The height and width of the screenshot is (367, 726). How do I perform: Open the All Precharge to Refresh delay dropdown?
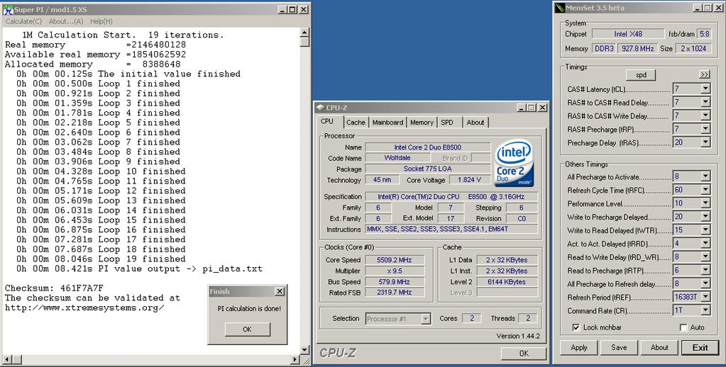point(705,284)
